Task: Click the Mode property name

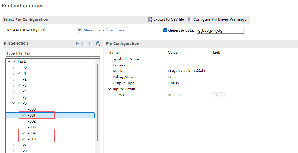Action: pyautogui.click(x=118, y=71)
